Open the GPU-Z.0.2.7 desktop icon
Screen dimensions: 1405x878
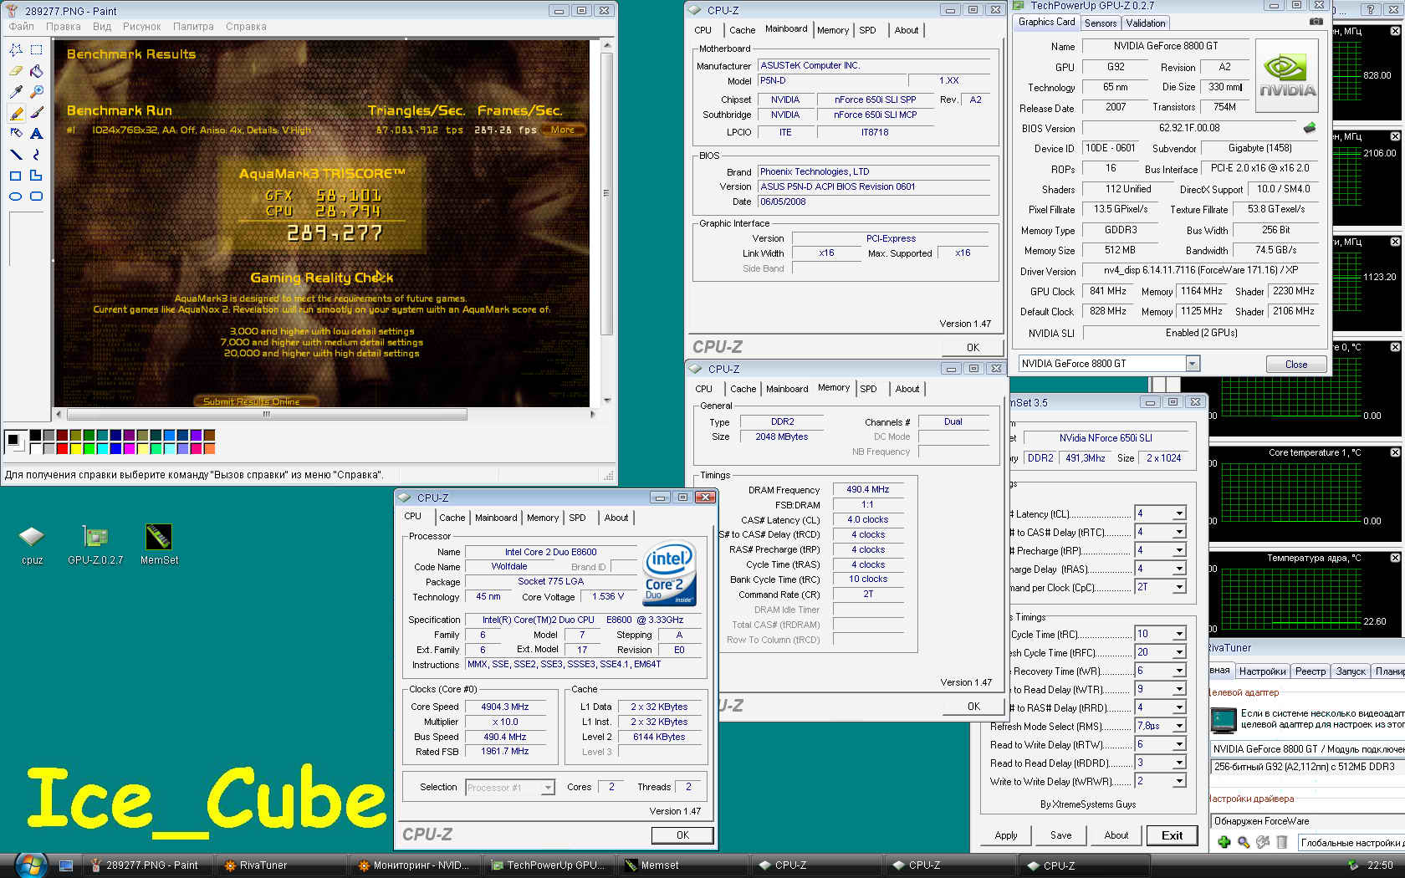coord(95,545)
